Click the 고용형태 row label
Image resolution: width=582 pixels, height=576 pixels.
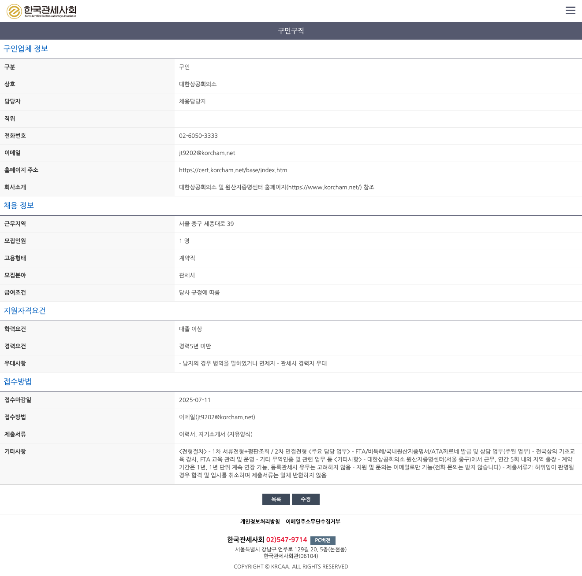(15, 258)
